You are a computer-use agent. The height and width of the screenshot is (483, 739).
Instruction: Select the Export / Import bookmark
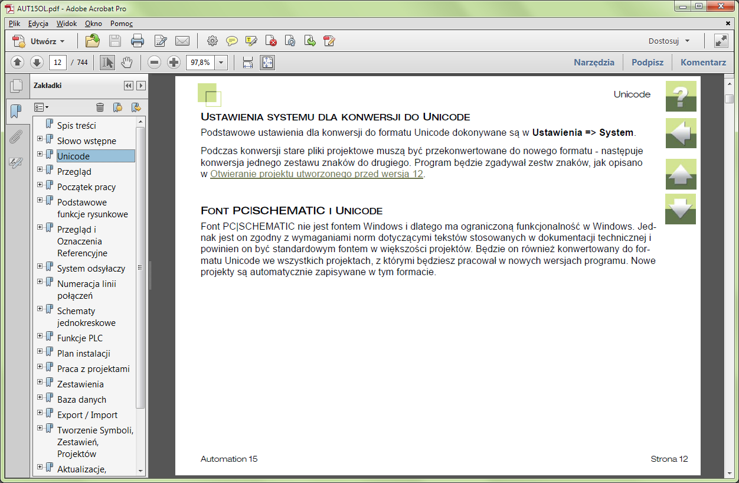point(87,415)
